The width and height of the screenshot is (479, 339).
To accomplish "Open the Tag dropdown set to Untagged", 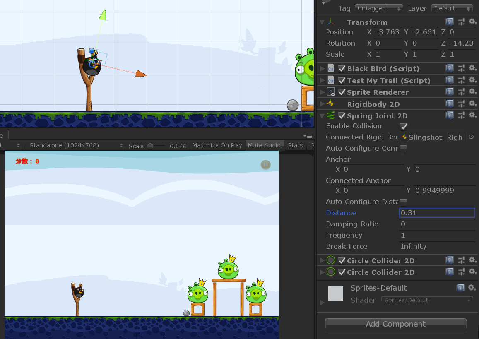I will 379,8.
